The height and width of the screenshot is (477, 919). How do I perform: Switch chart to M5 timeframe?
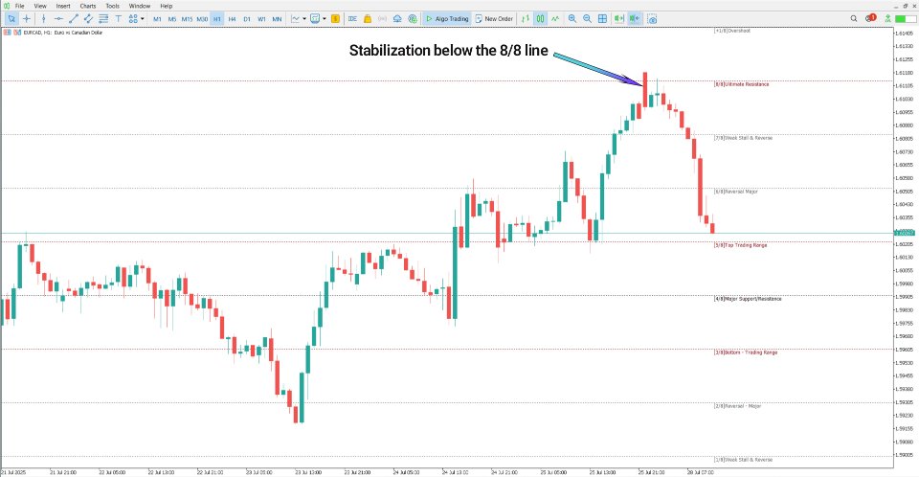pos(171,19)
